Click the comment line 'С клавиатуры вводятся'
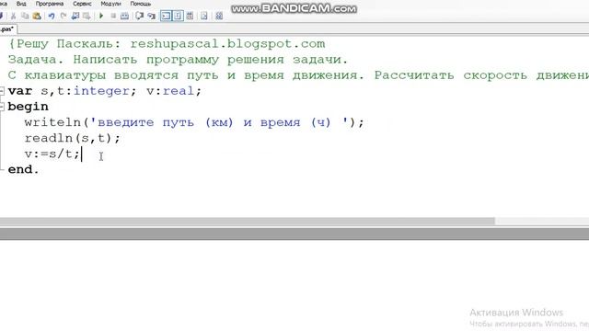 tap(298, 75)
